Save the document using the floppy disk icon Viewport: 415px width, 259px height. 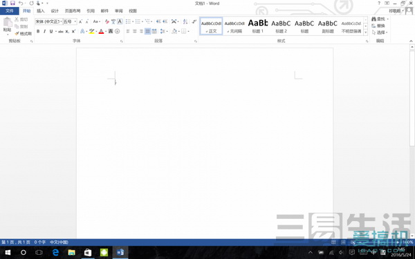tap(12, 3)
